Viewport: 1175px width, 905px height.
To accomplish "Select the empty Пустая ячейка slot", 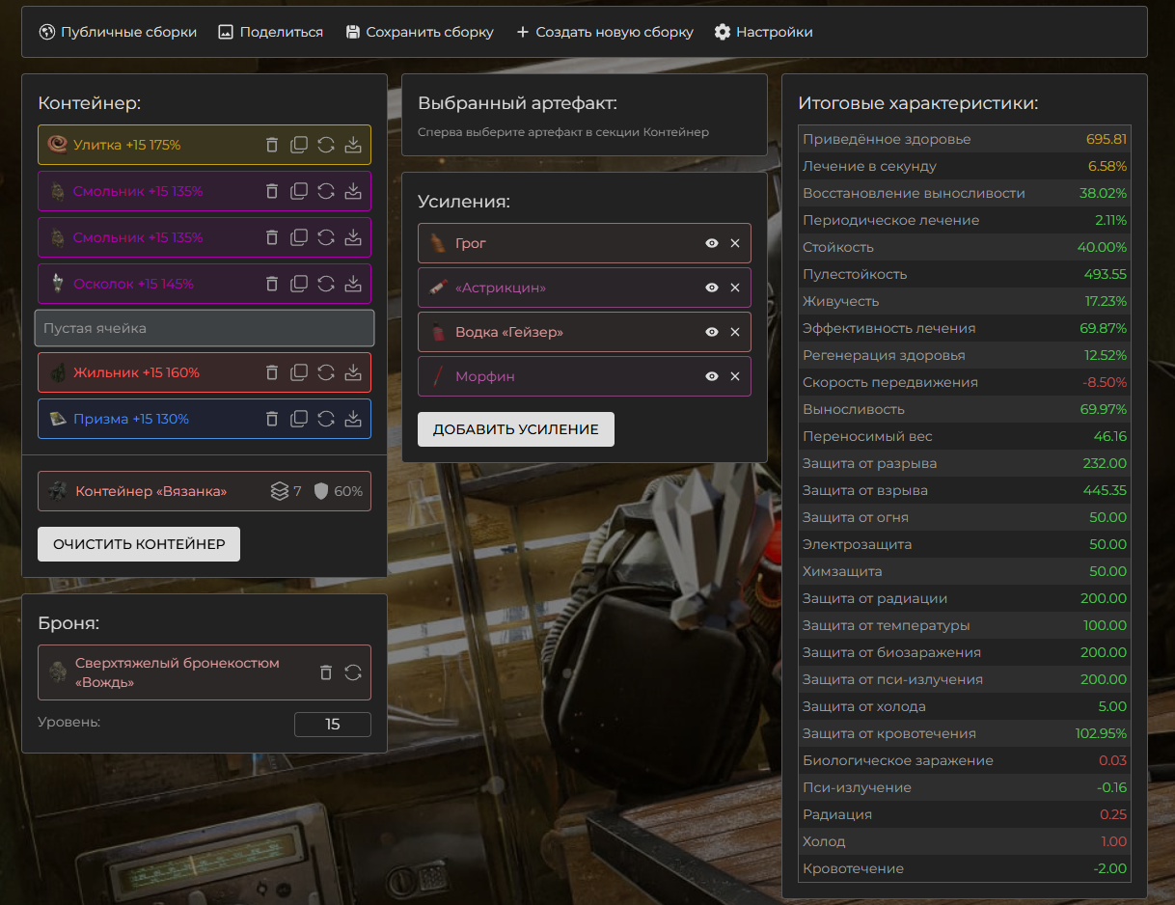I will [204, 328].
